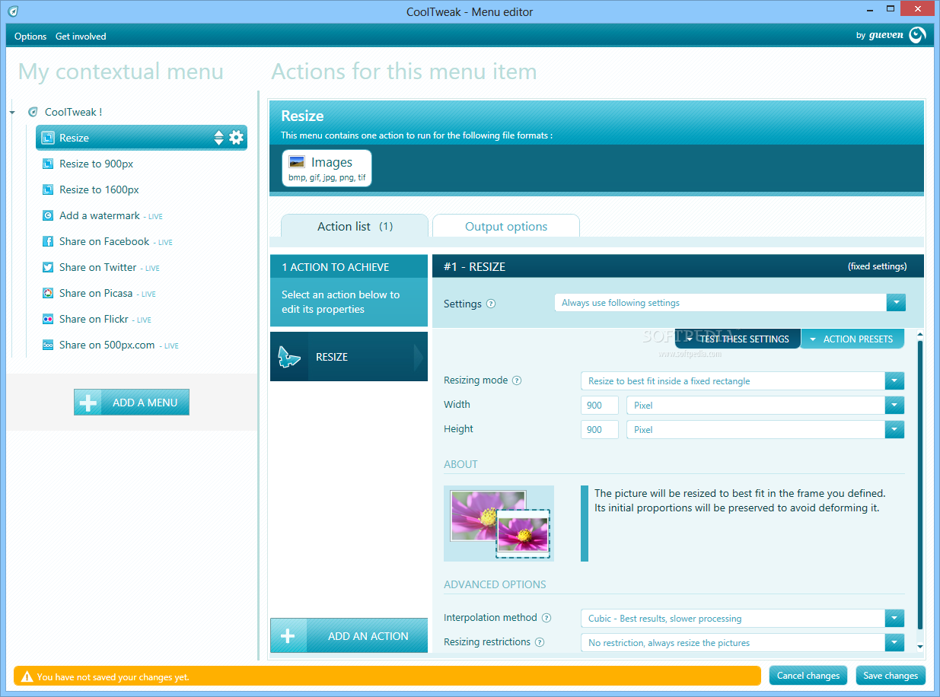Screen dimensions: 940x697
Task: Collapse the CoolTweak ! tree node
Action: click(12, 113)
